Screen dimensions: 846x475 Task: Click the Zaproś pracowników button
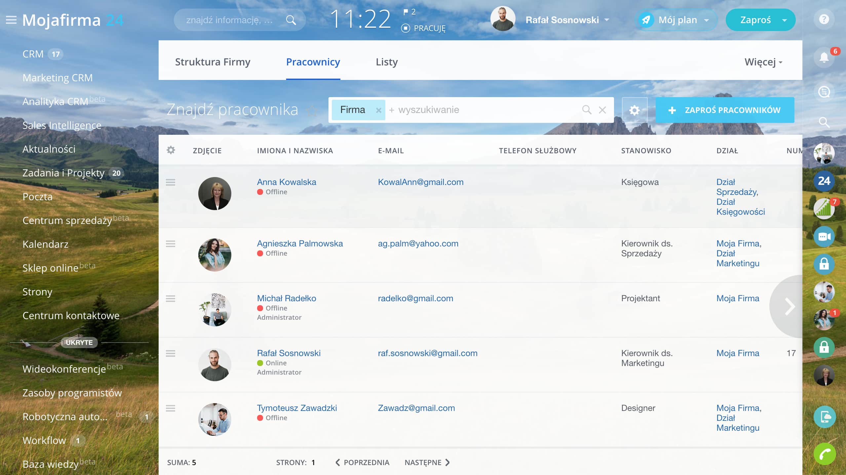[x=725, y=110]
